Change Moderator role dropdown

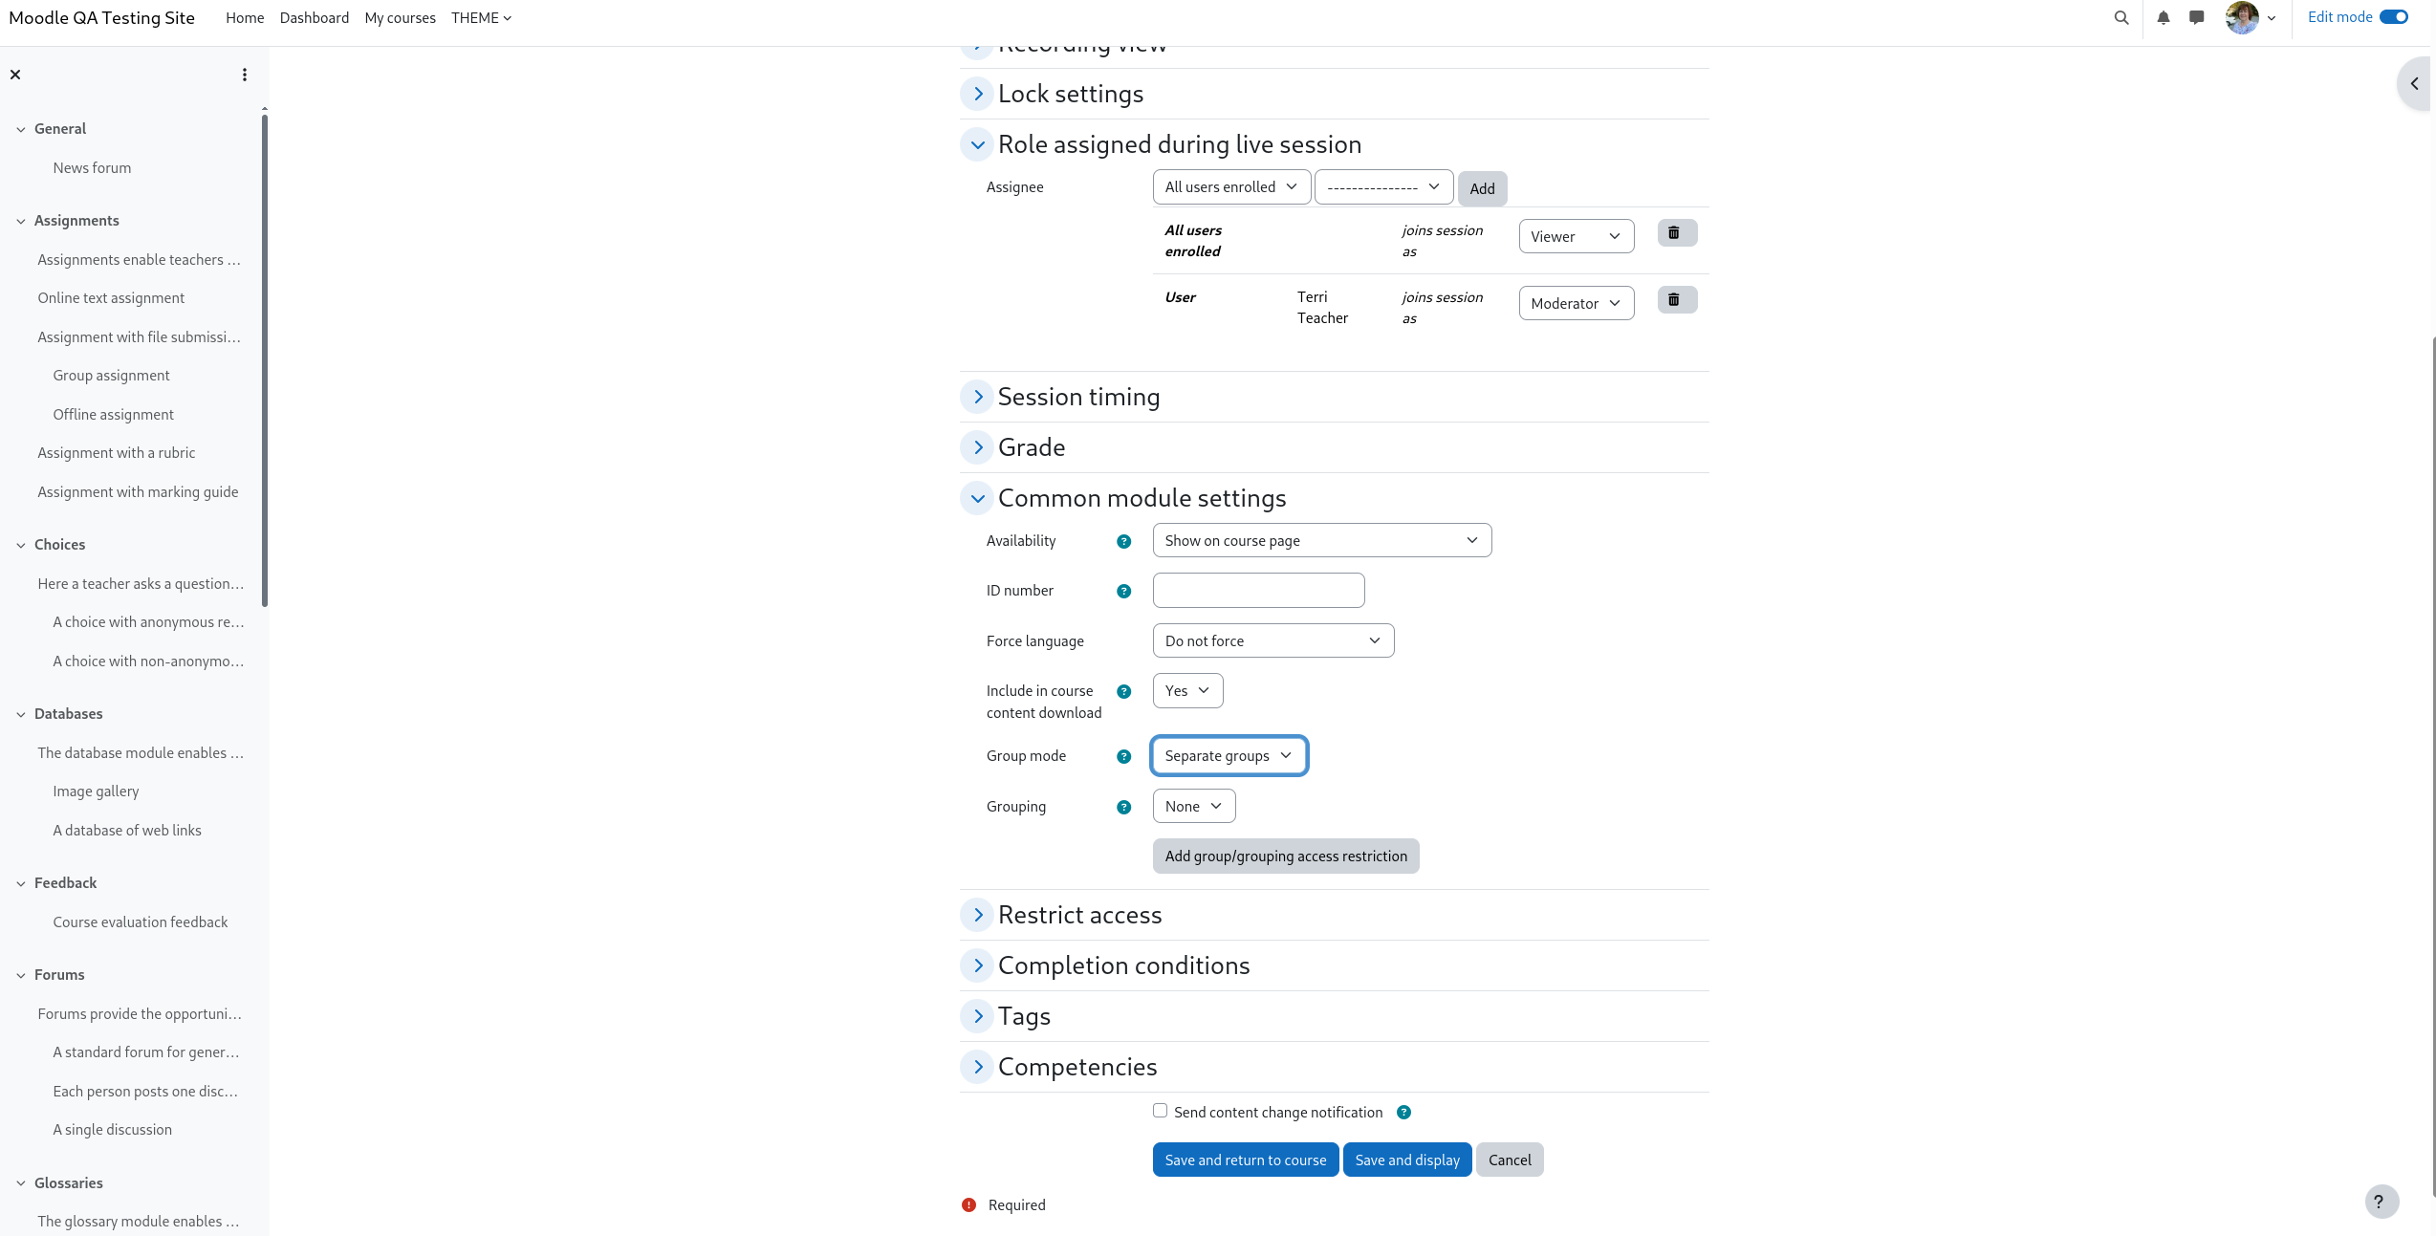1576,303
